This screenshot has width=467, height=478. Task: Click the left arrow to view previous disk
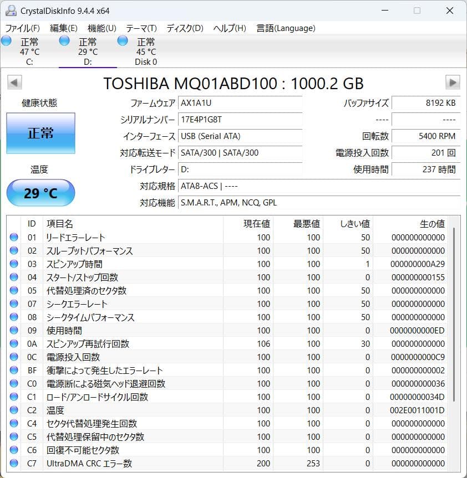pyautogui.click(x=14, y=82)
